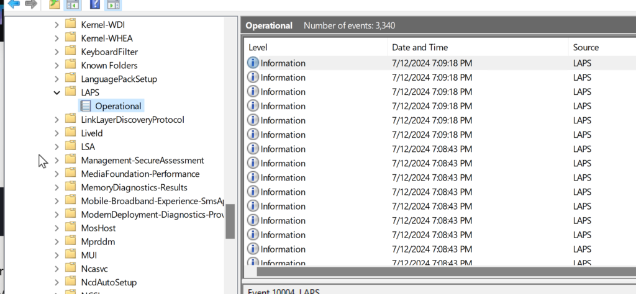Toggle the Show/Hide Action Pane icon
Screen dimensions: 636x294
(x=112, y=4)
